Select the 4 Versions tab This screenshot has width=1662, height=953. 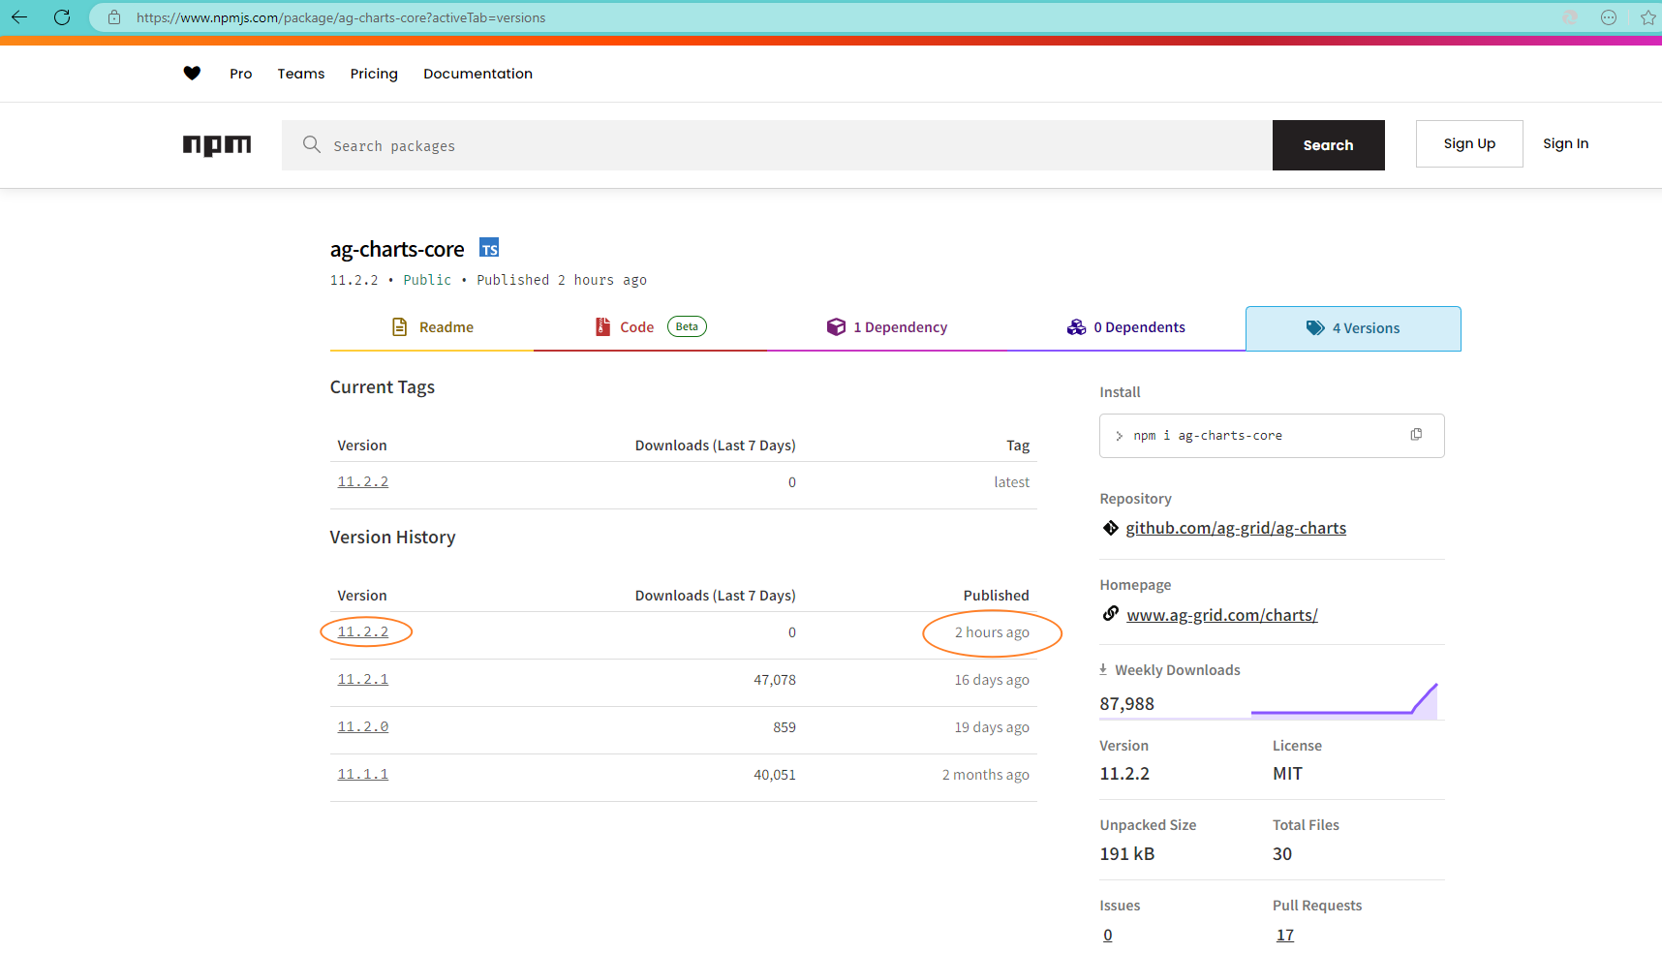(x=1353, y=328)
